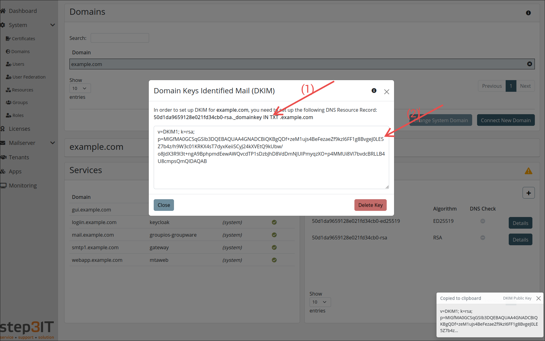The width and height of the screenshot is (545, 341).
Task: Click the warning triangle icon in Services
Action: (528, 171)
